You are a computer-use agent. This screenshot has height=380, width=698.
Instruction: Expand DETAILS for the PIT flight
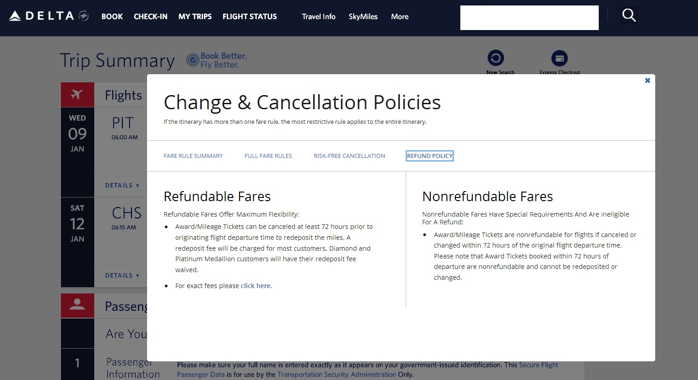tap(121, 186)
